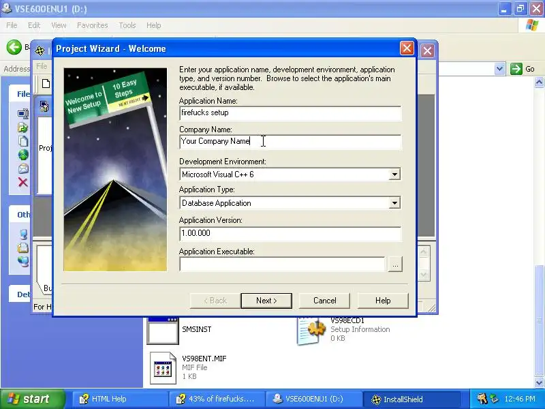This screenshot has height=409, width=545.
Task: Click project icon in InstallShield workspace pane
Action: click(x=44, y=106)
